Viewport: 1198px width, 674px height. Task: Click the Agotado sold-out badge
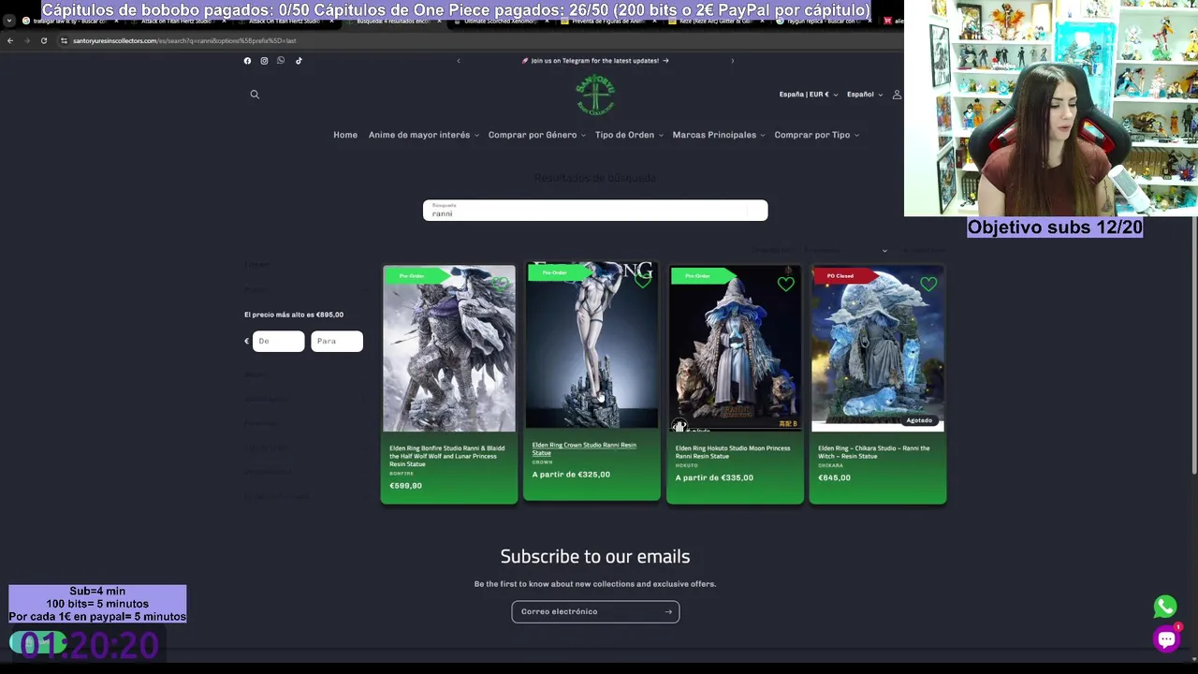(919, 420)
